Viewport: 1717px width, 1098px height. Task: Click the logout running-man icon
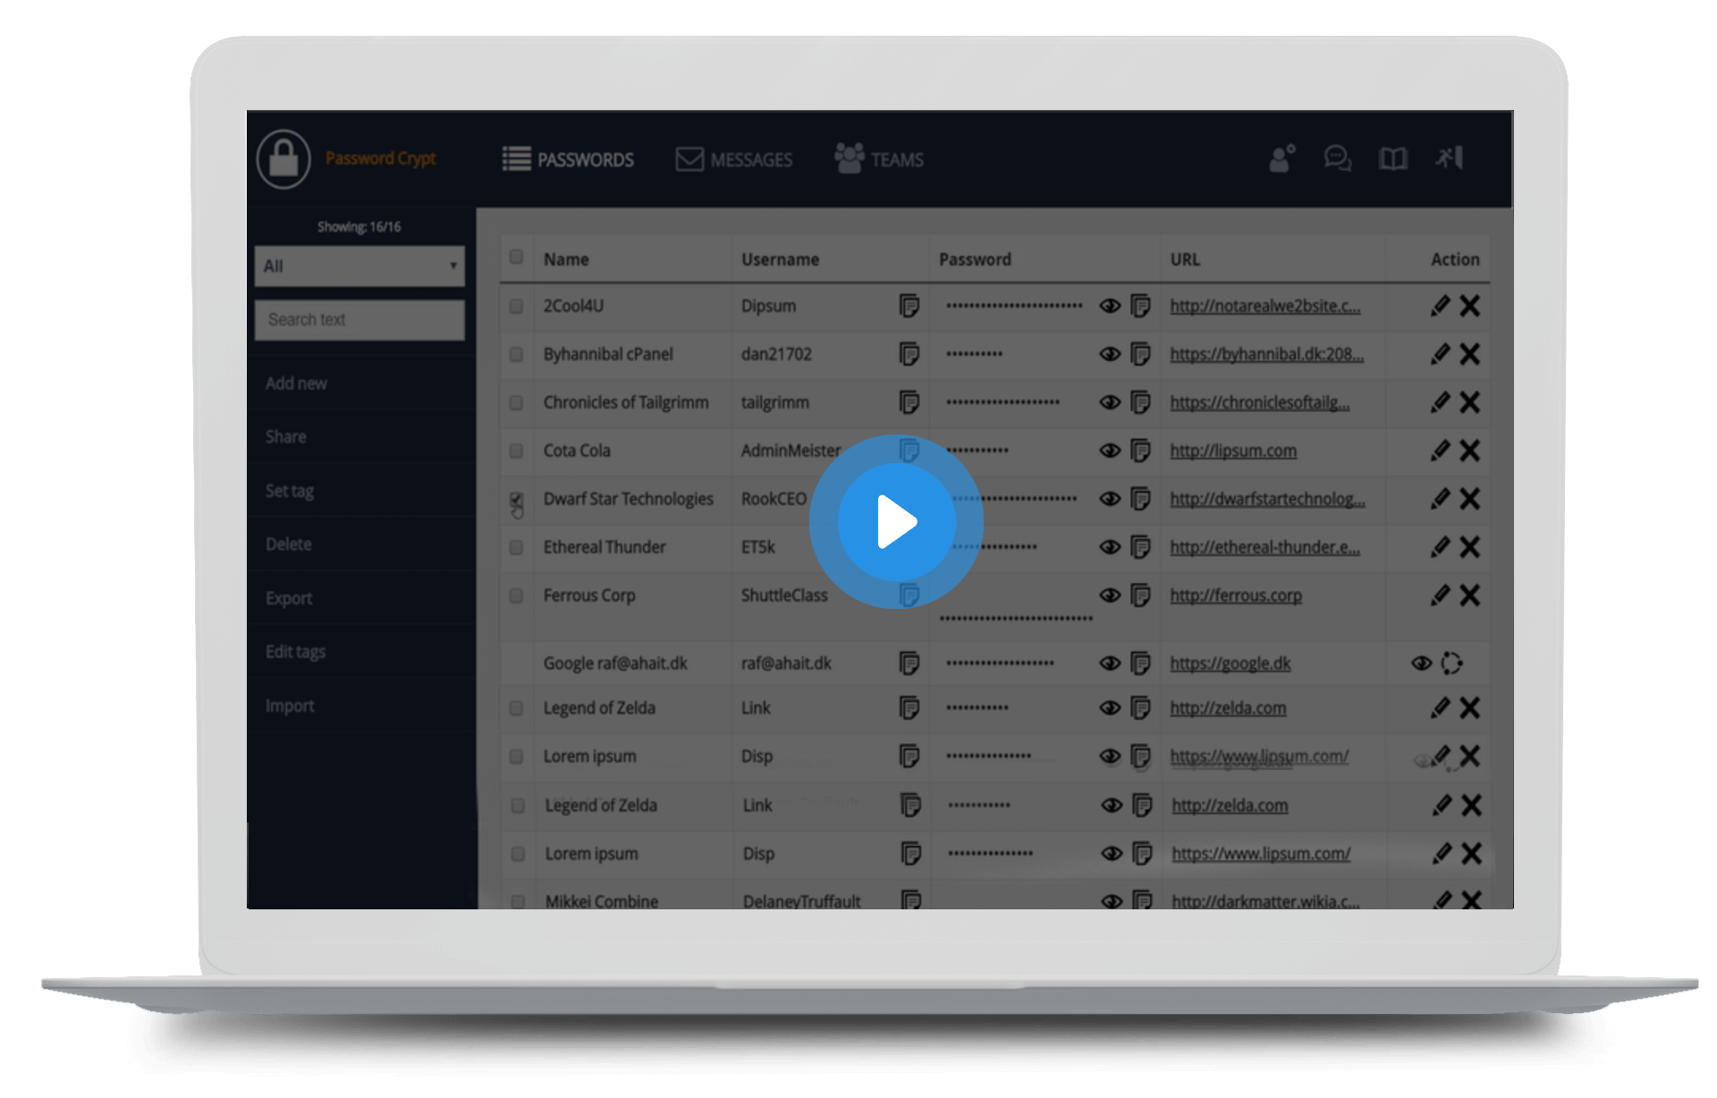click(1450, 158)
